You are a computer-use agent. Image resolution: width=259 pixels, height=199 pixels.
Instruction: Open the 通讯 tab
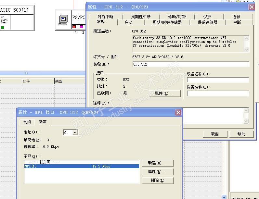coord(236,17)
